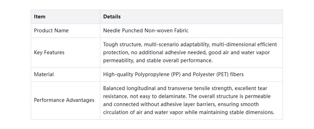Select the "Performance Advantages" row label
This screenshot has width=314, height=129.
tap(64, 100)
